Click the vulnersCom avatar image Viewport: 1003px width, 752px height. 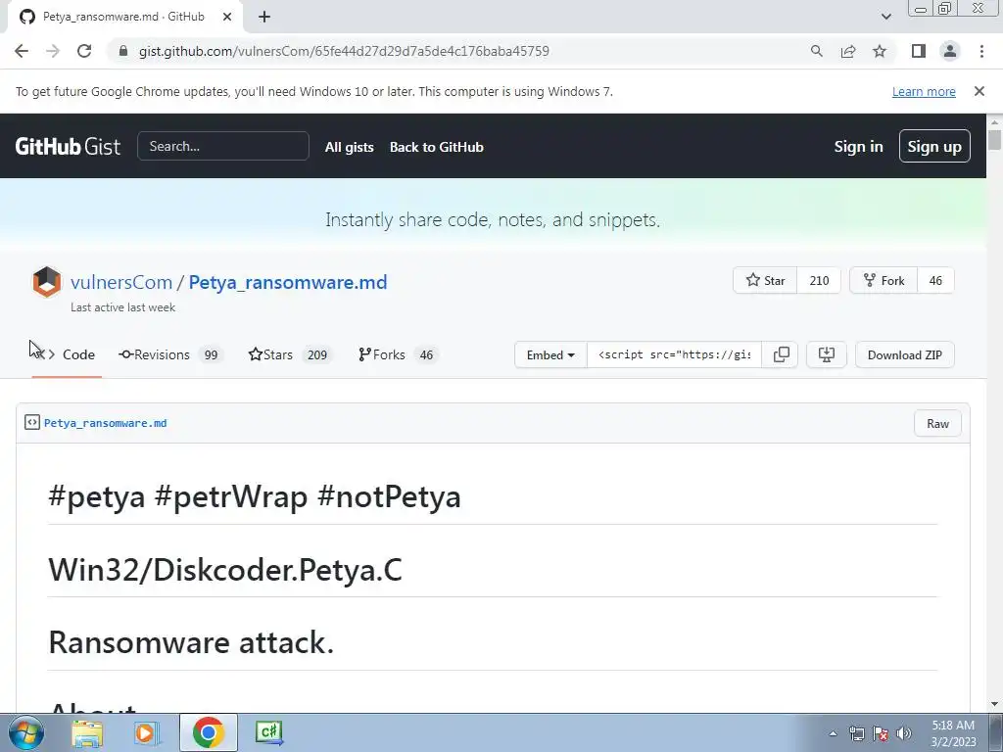[x=47, y=282]
